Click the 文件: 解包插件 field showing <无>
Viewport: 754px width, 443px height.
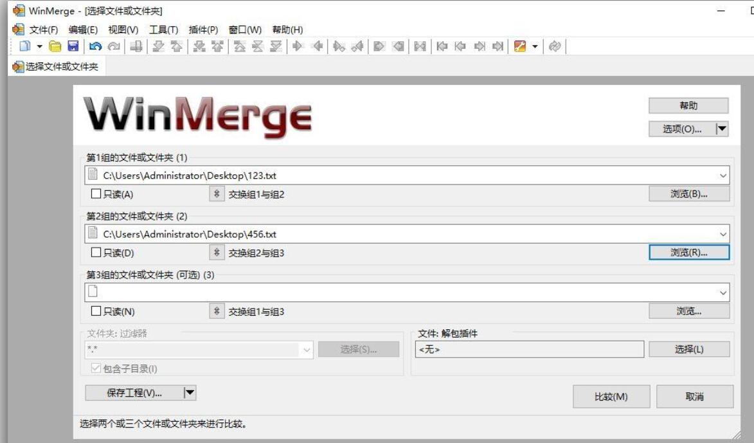[x=530, y=349]
